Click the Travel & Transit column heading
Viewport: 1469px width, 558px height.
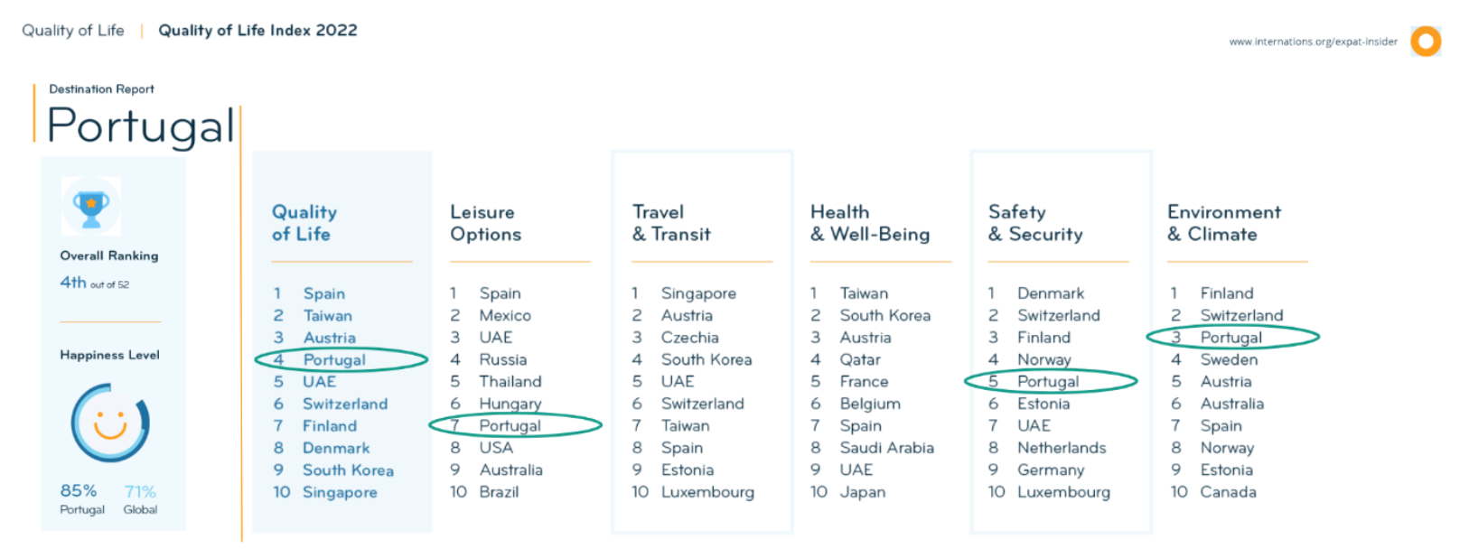(671, 223)
